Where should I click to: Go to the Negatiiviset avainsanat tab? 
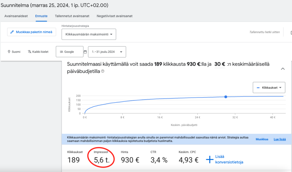[114, 16]
